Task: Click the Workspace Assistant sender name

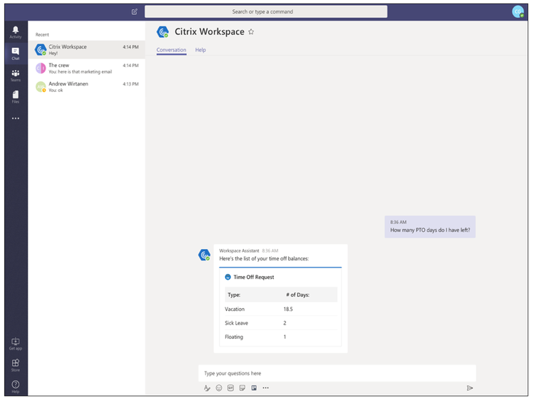Action: tap(239, 251)
